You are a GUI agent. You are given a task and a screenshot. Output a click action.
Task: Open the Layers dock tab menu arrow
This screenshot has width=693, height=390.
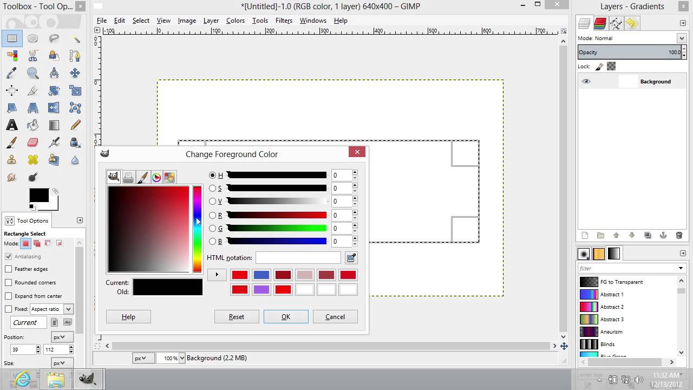point(683,23)
